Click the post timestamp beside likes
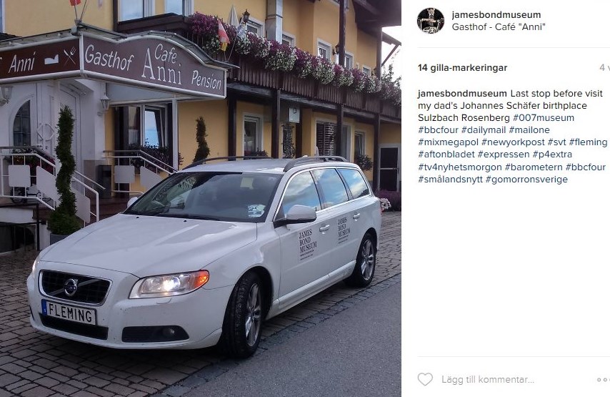The height and width of the screenshot is (397, 610). (604, 68)
